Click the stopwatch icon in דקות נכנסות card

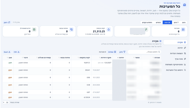(108, 29)
